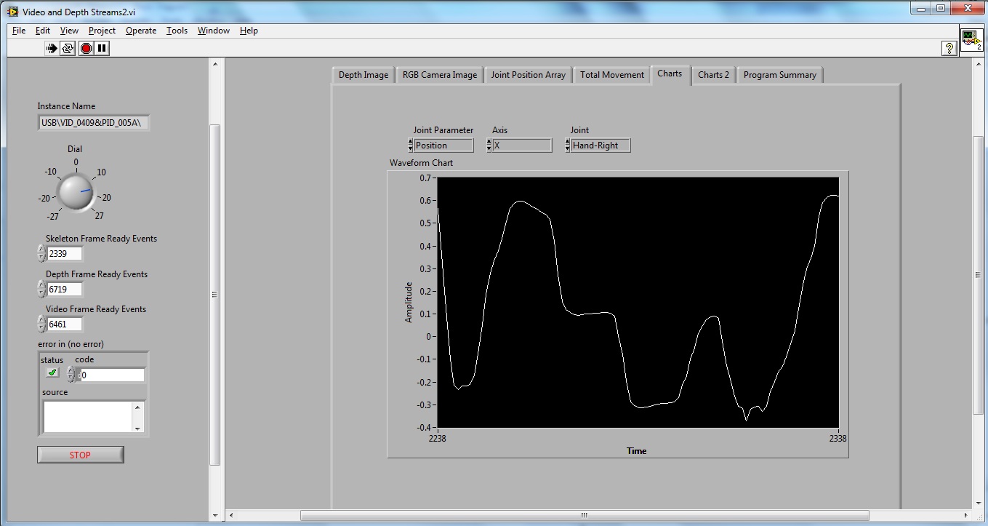Click the Time x-axis label
988x526 pixels.
tap(637, 451)
